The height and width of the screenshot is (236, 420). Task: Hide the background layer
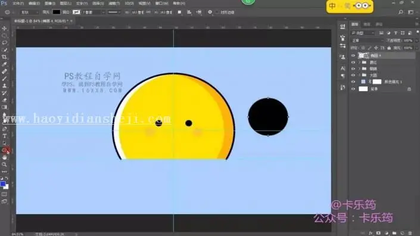pos(353,89)
